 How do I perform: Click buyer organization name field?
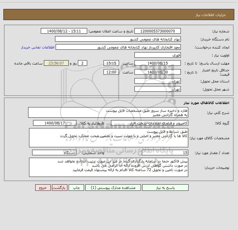point(118,39)
